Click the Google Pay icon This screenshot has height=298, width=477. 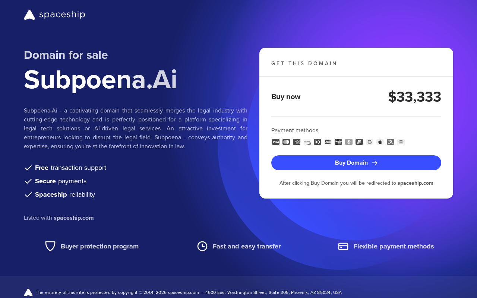click(x=370, y=142)
